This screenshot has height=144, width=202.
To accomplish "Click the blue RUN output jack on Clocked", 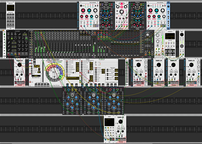I will [x=12, y=54].
